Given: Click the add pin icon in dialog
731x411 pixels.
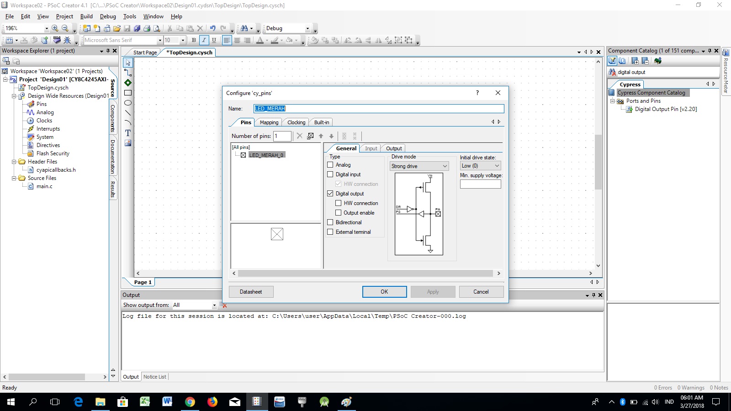Looking at the screenshot, I should pos(310,136).
